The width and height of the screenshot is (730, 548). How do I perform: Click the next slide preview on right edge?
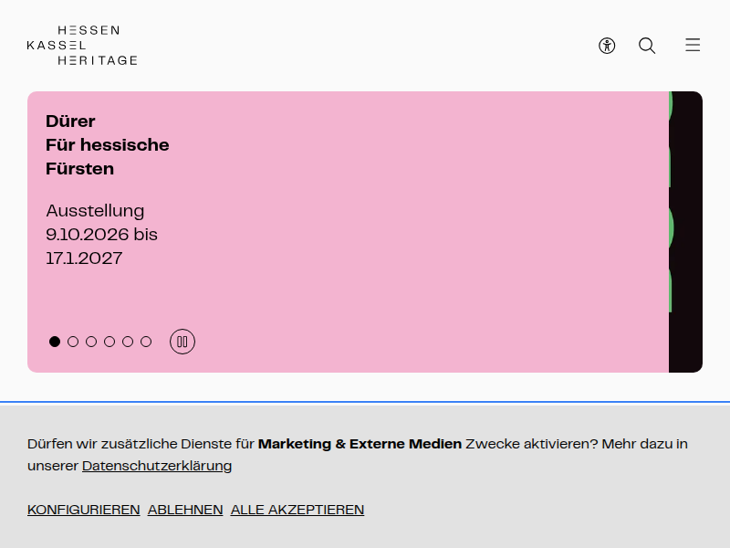[686, 232]
